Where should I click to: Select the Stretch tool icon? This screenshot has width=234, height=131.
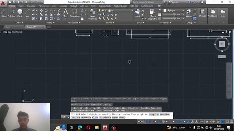pos(41,19)
